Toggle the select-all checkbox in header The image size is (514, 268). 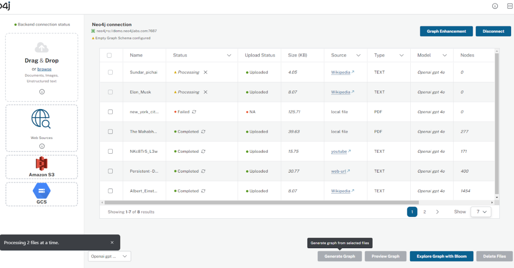tap(109, 55)
